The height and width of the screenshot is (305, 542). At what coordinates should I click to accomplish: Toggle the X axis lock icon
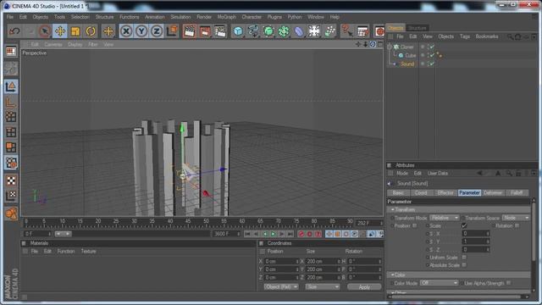tap(126, 31)
